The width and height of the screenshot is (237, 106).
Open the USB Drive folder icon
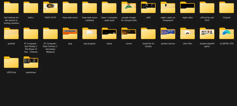[x=11, y=62]
